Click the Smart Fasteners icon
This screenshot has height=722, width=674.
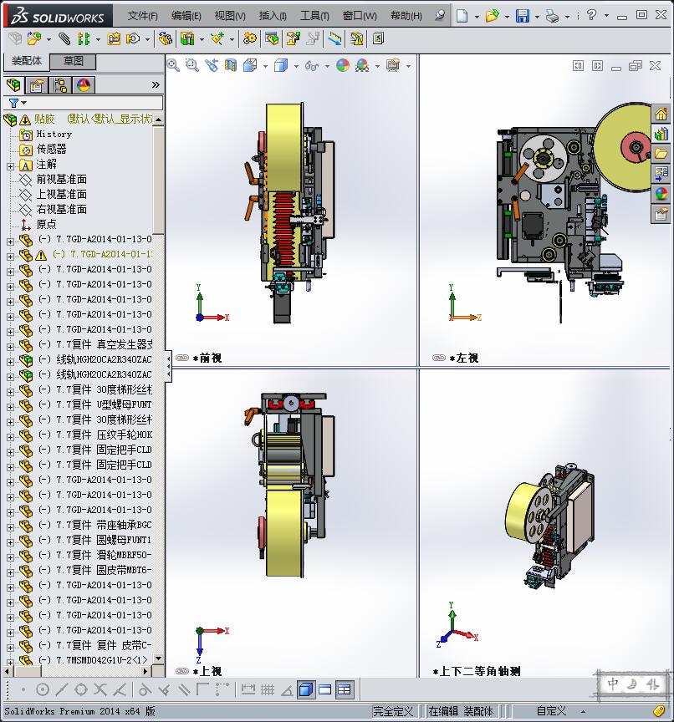pyautogui.click(x=114, y=38)
